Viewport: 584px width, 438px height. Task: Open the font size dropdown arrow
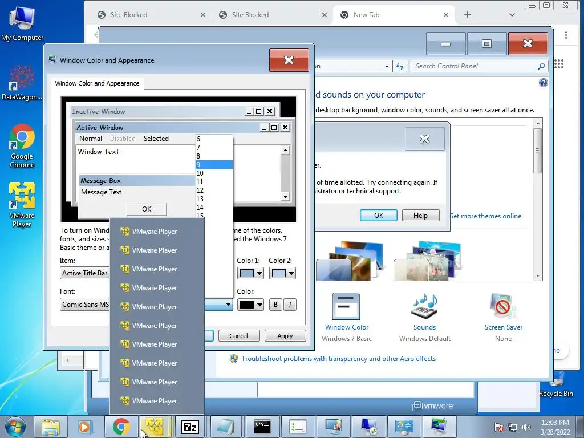coord(228,305)
